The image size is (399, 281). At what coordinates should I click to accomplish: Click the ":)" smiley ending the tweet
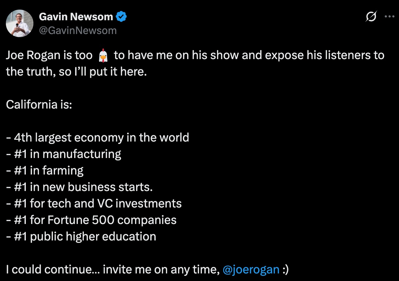pyautogui.click(x=285, y=270)
